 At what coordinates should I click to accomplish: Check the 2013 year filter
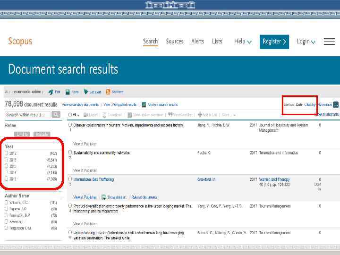click(x=6, y=178)
